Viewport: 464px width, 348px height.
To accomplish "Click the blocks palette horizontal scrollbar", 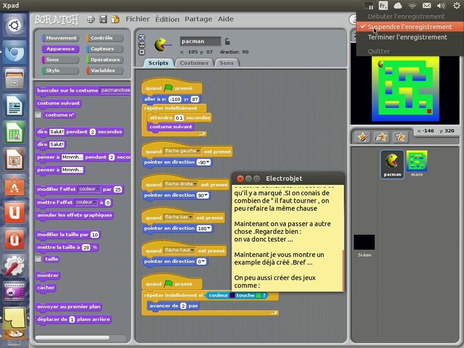I will pos(72,338).
